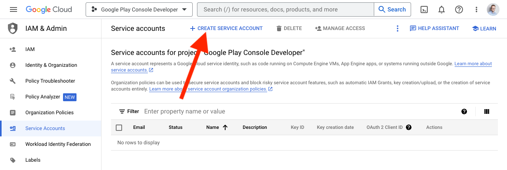This screenshot has width=507, height=170.
Task: Open the three-dot more options menu
Action: [397, 28]
